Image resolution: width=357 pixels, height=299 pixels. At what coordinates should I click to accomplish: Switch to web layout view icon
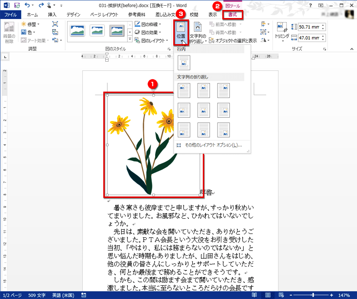[x=281, y=295]
